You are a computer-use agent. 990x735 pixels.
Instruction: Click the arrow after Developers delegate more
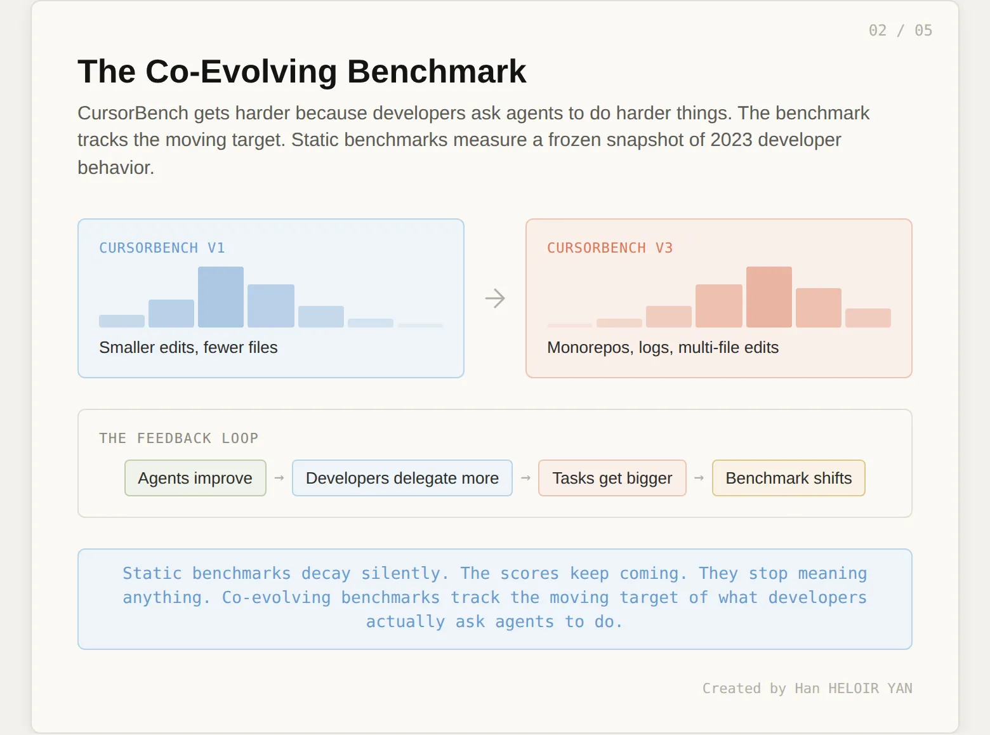pos(525,478)
